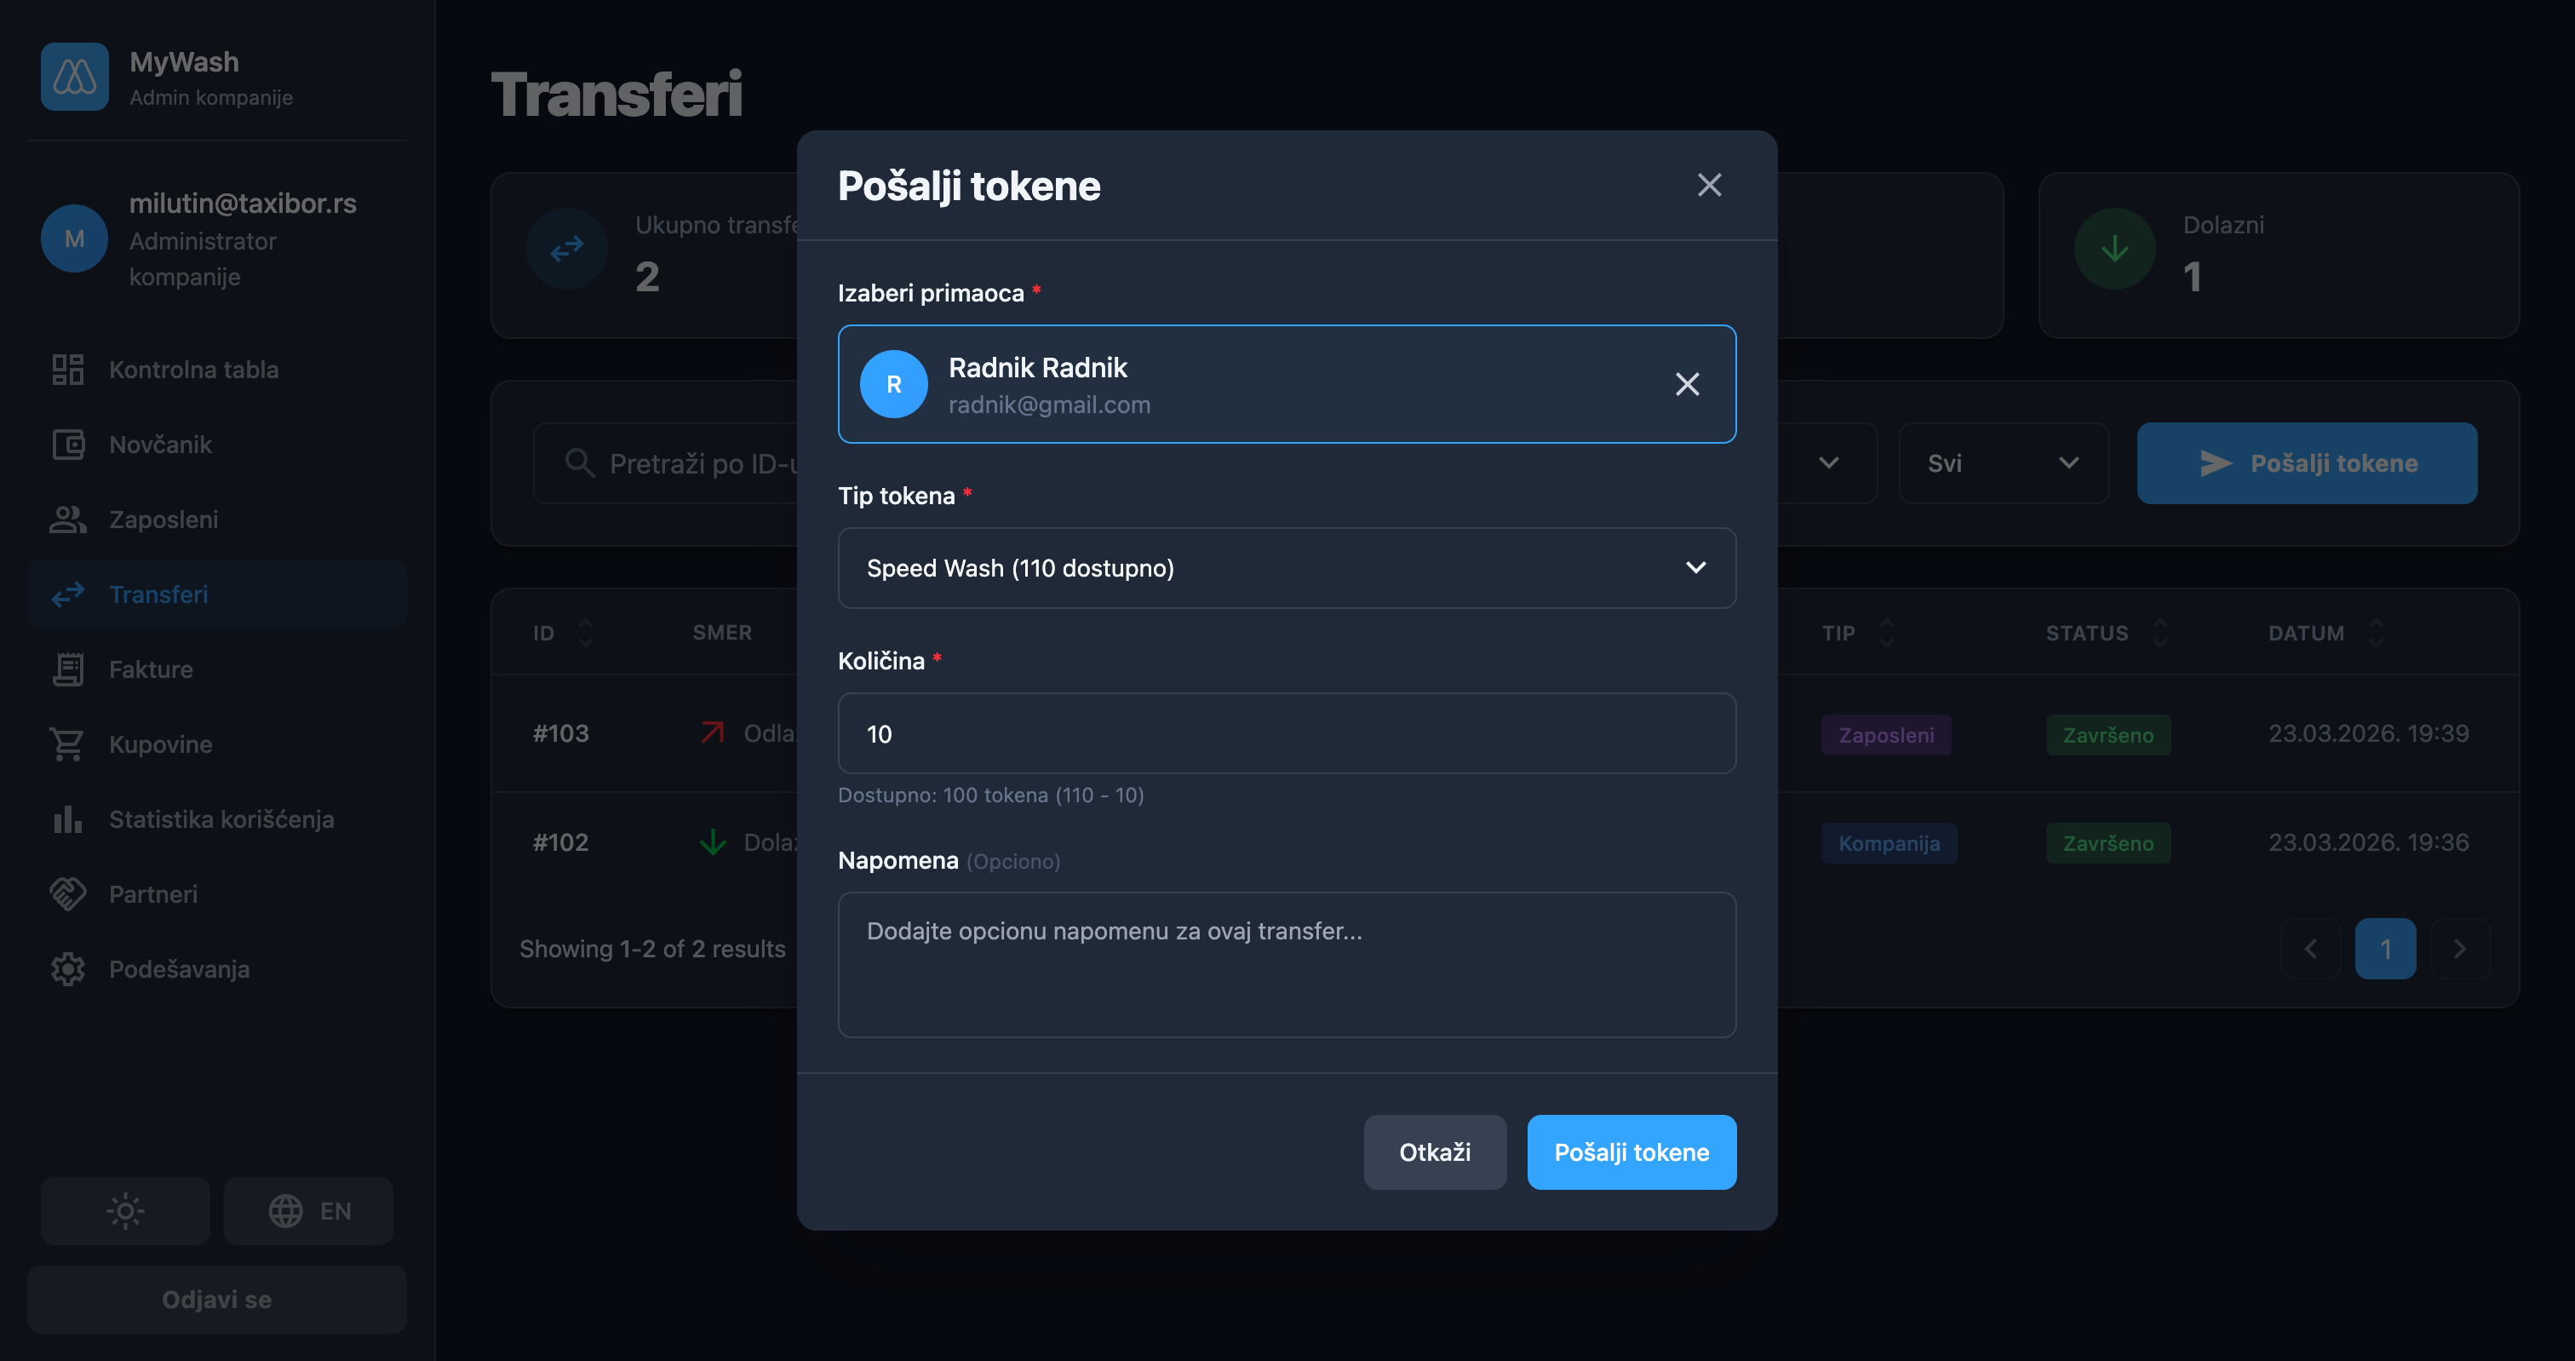Click the Novčanik wallet icon
The image size is (2575, 1361).
pyautogui.click(x=68, y=444)
